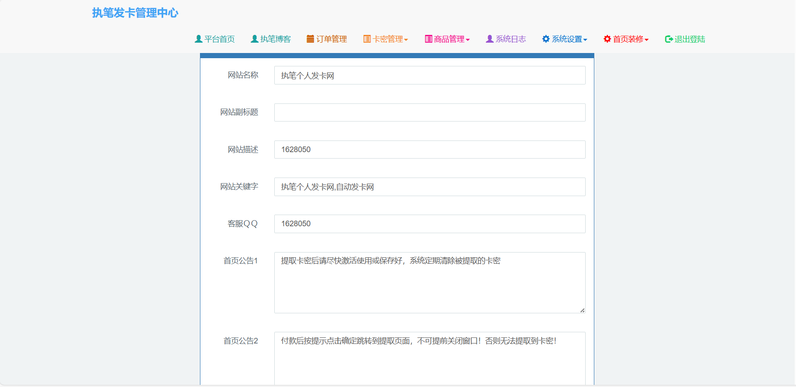Click the gear icon beside 系统设置

(546, 39)
